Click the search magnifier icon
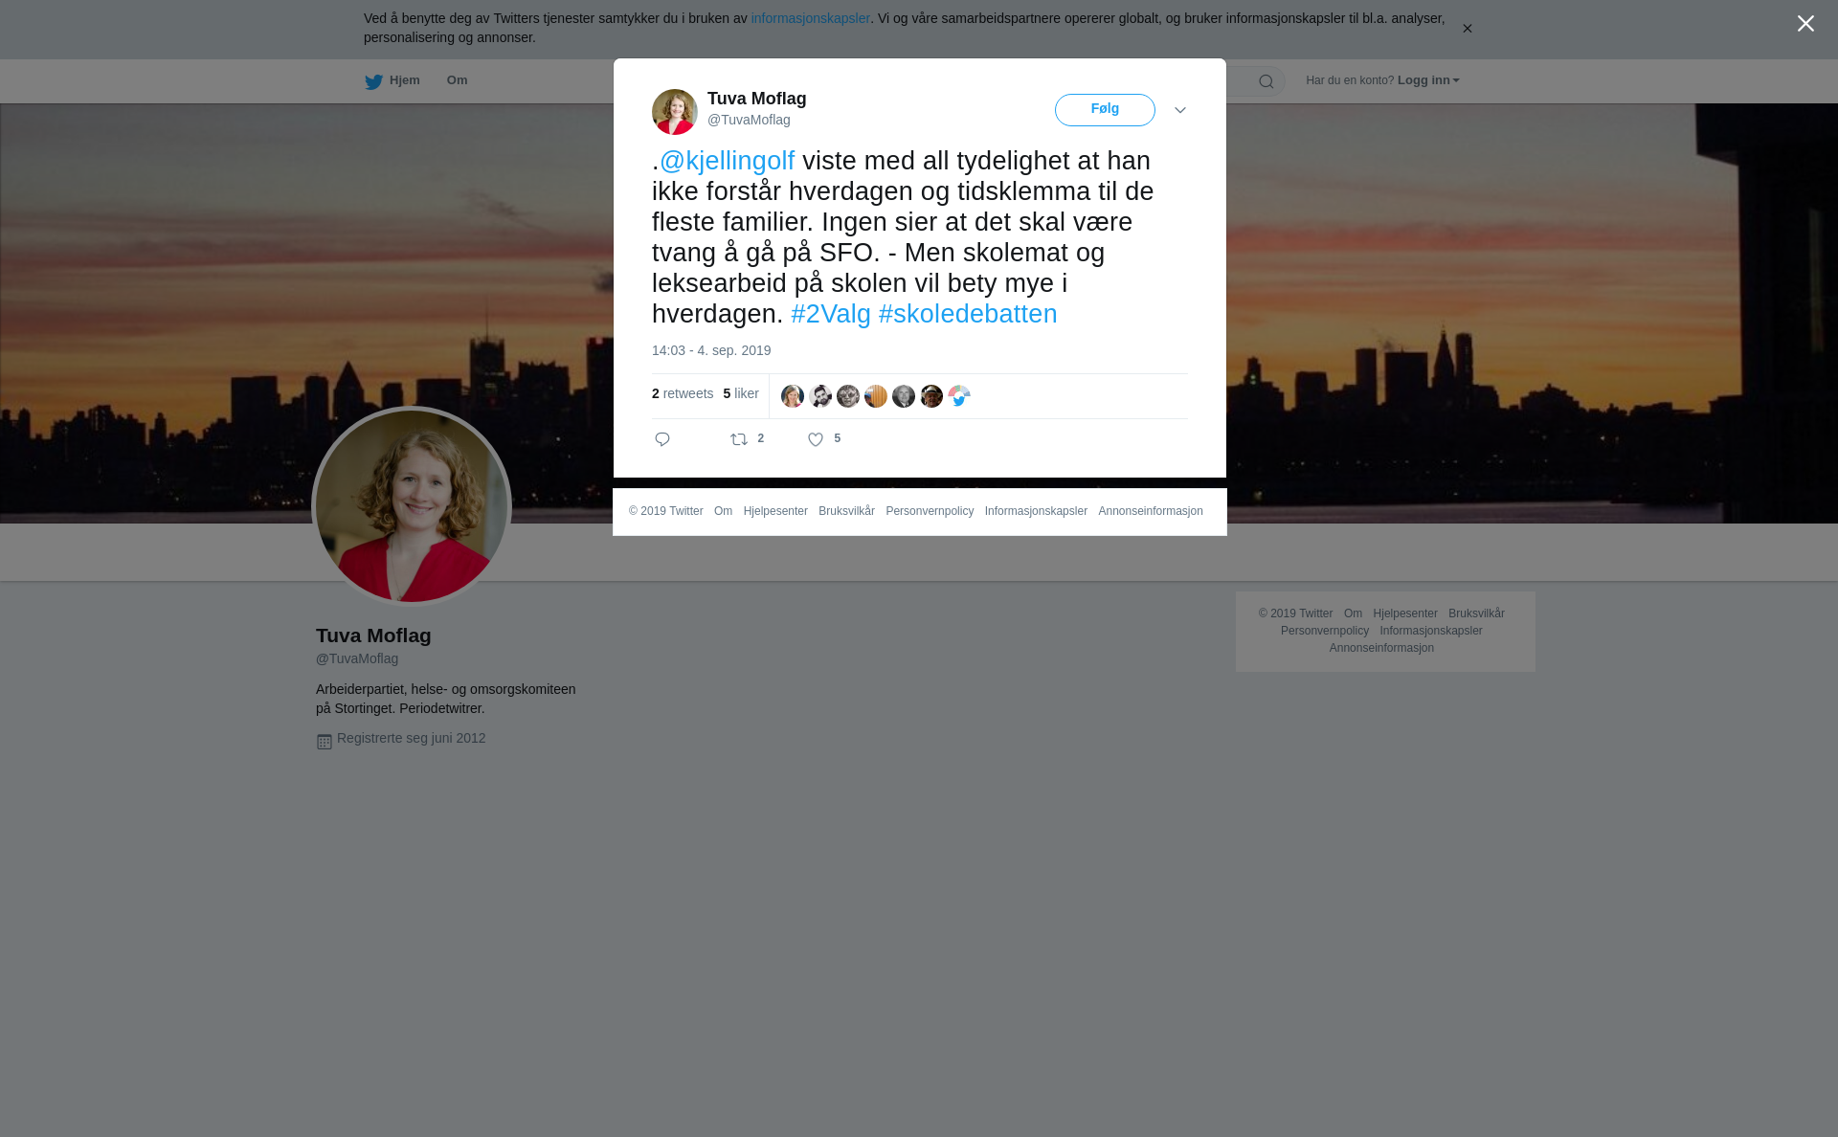 (x=1266, y=81)
